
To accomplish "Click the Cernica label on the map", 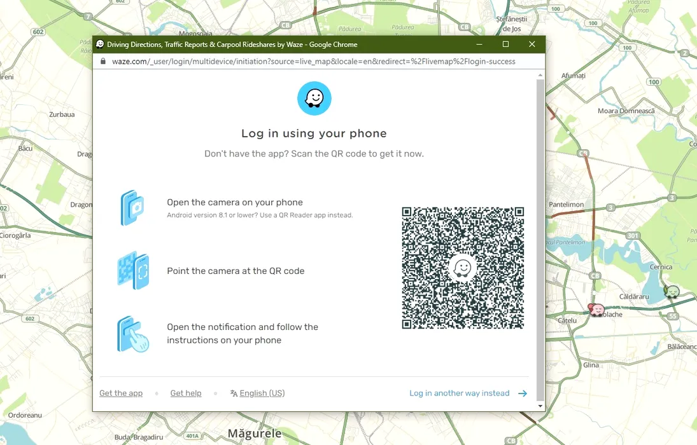I will [x=661, y=267].
